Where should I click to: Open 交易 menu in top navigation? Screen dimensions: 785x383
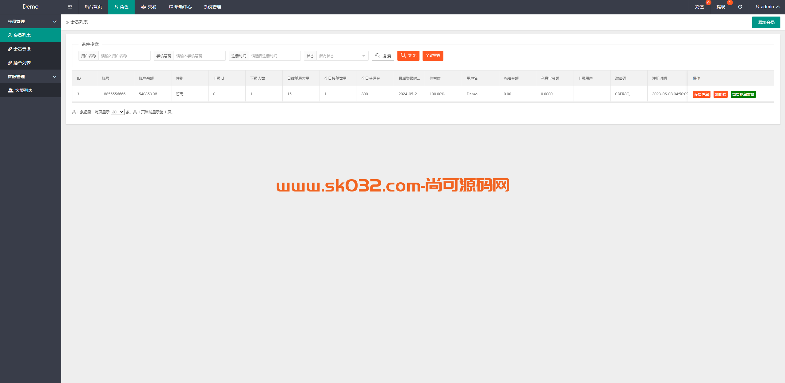(152, 6)
